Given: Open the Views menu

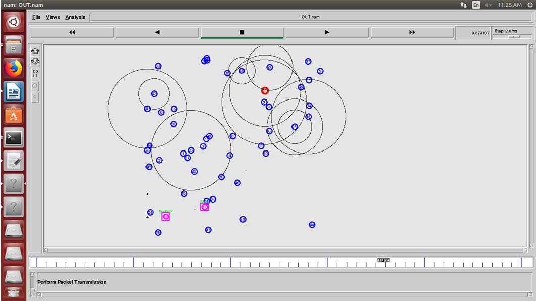Looking at the screenshot, I should [53, 17].
